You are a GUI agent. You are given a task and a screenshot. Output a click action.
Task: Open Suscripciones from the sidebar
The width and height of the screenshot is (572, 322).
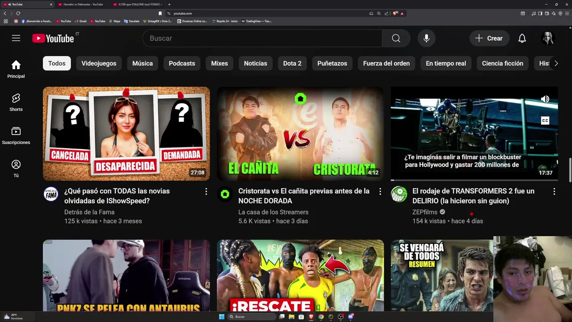point(16,136)
